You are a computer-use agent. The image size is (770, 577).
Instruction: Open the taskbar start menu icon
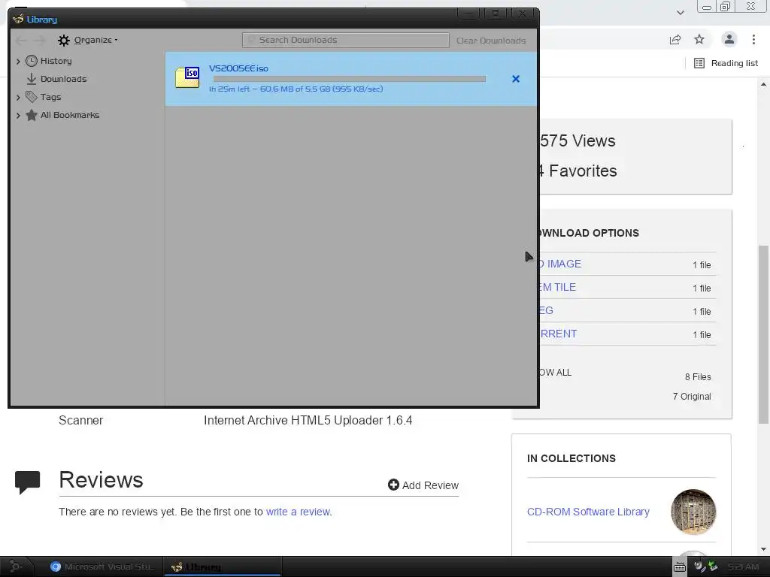(16, 566)
